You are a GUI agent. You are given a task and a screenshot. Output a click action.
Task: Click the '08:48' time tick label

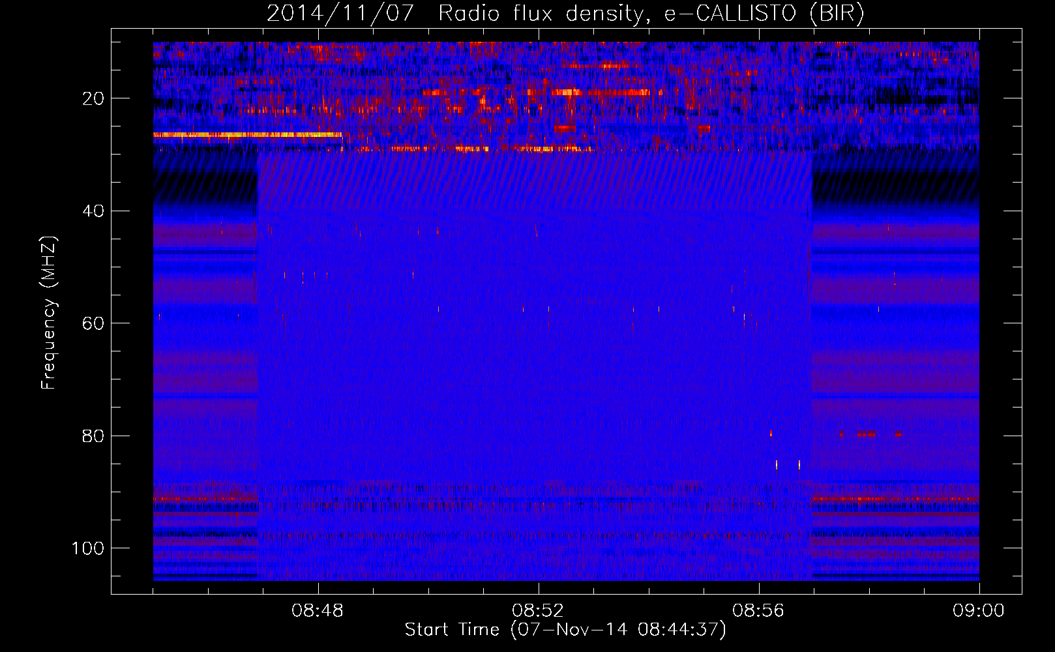click(318, 611)
